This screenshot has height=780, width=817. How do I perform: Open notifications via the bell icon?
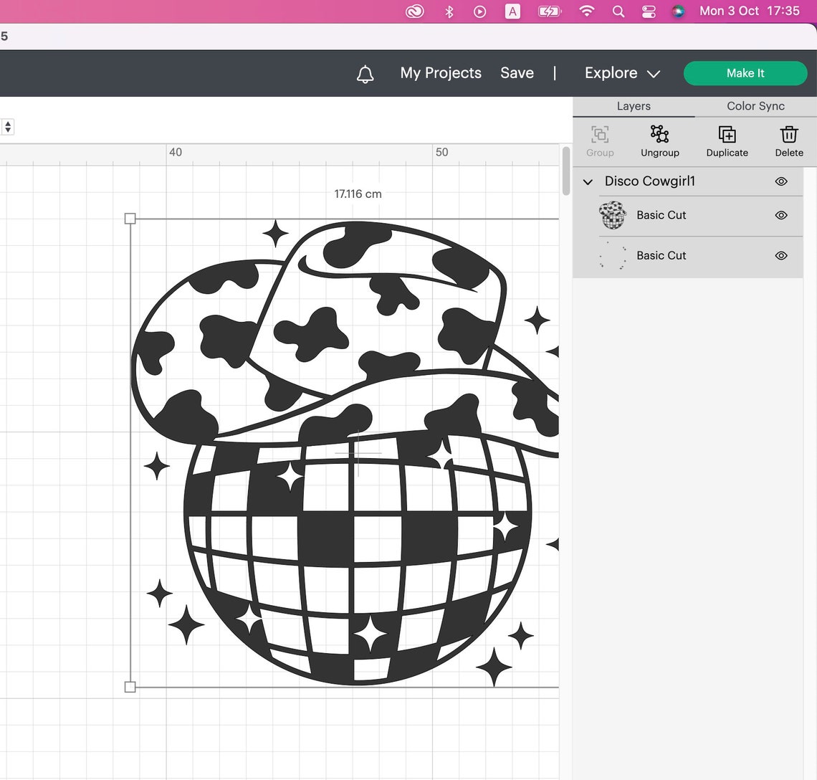pos(365,73)
